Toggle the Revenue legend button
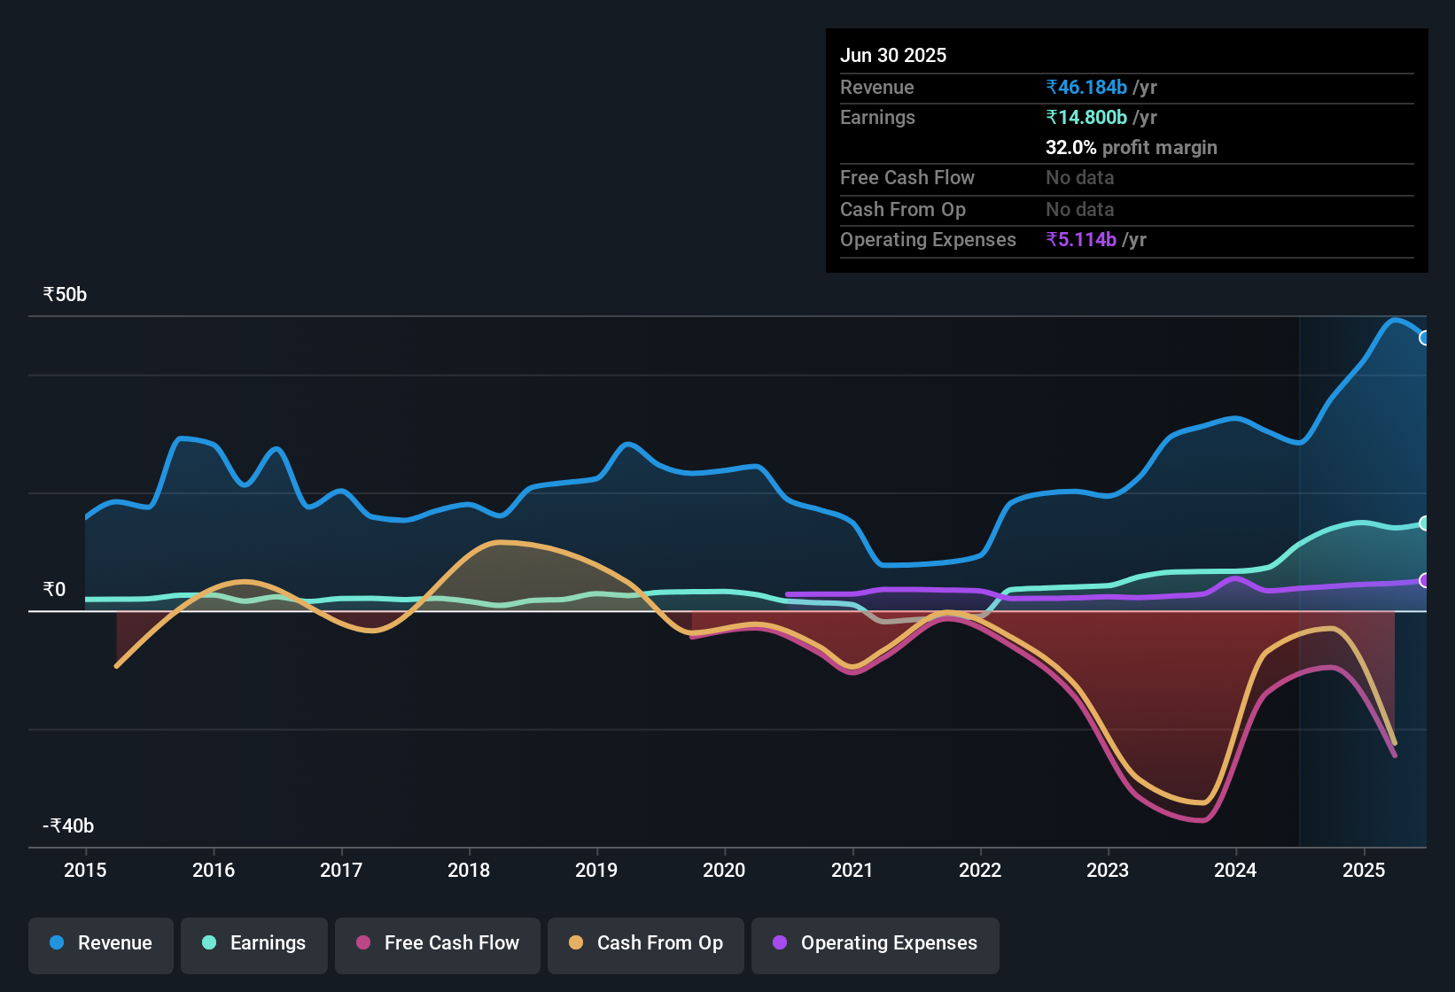 101,944
